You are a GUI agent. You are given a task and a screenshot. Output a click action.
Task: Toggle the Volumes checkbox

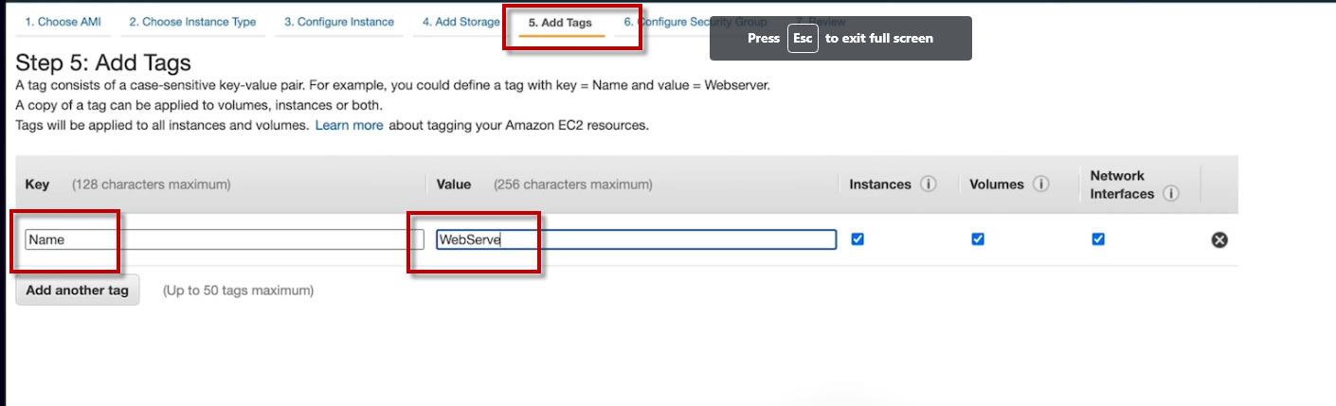978,239
